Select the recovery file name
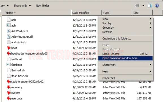Image resolution: width=163 pixels, height=102 pixels. pos(17,87)
